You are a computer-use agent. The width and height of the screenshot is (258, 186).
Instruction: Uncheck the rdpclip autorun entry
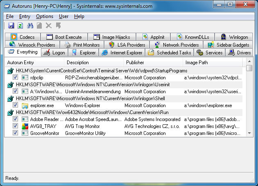(x=15, y=77)
